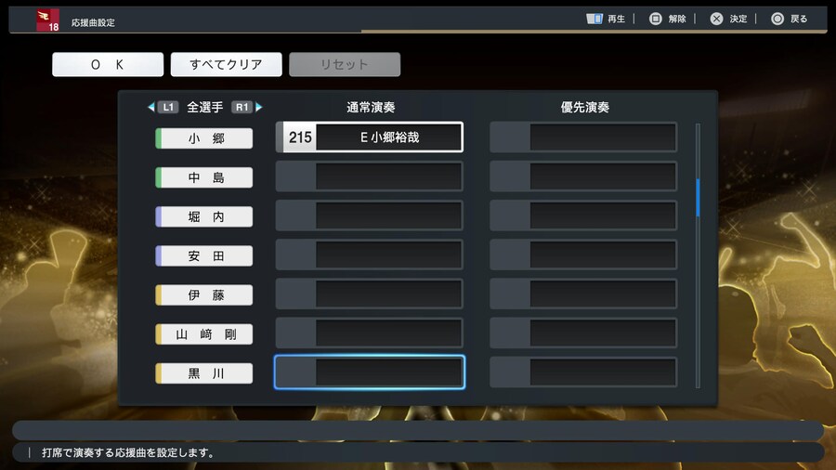Click the touchpad 再生 playback icon
Screen dimensions: 836x470
[x=594, y=19]
